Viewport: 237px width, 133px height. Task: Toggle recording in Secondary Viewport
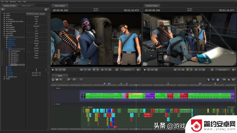(188, 70)
